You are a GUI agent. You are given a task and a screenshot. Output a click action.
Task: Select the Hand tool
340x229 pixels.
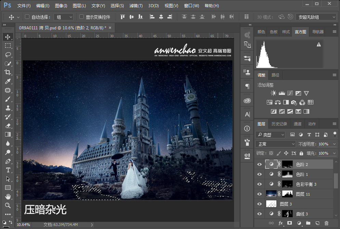[8, 197]
